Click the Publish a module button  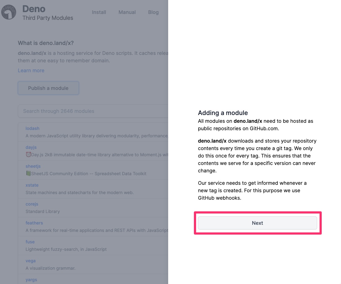pyautogui.click(x=48, y=88)
